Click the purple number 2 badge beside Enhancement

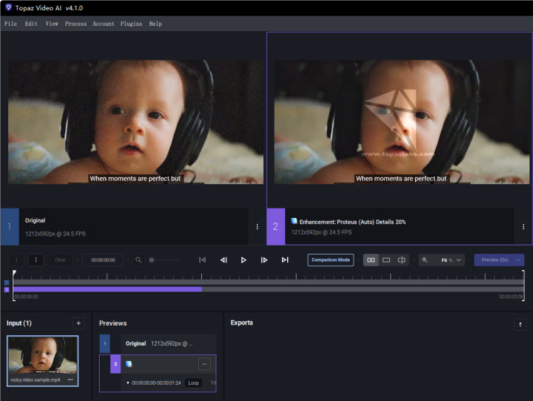(276, 226)
